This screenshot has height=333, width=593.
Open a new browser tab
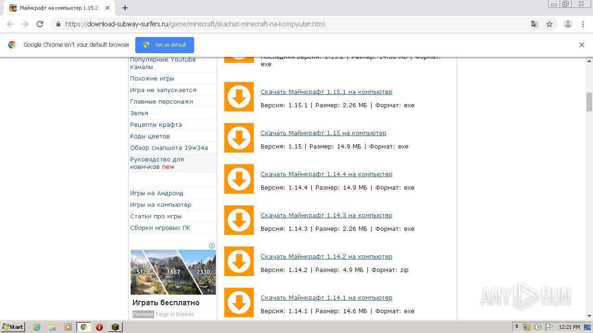(125, 8)
